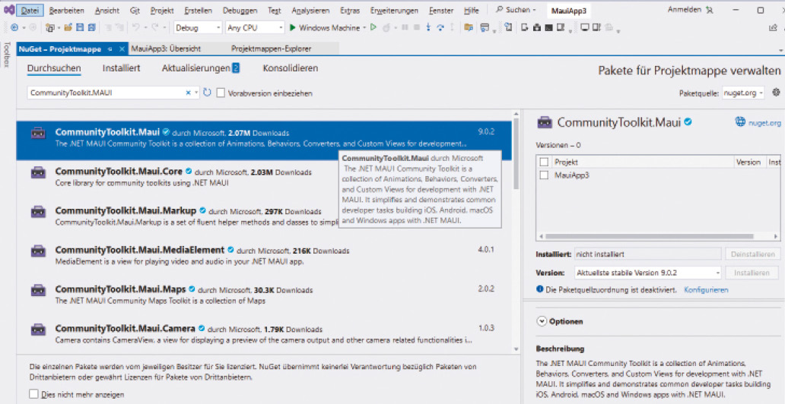
Task: Open the undo history dropdown arrow
Action: click(x=145, y=28)
